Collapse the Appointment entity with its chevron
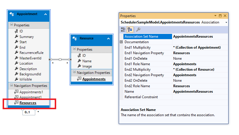 click(45, 14)
